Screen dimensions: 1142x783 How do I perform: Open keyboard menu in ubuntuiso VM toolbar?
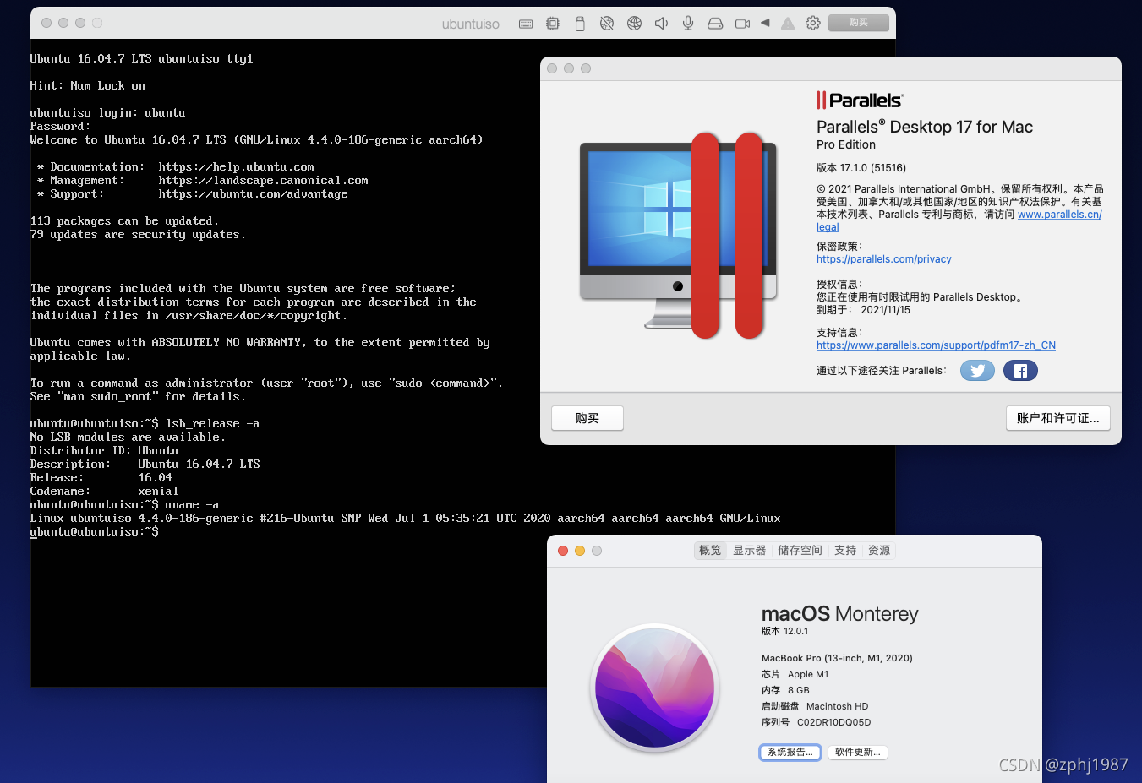526,24
